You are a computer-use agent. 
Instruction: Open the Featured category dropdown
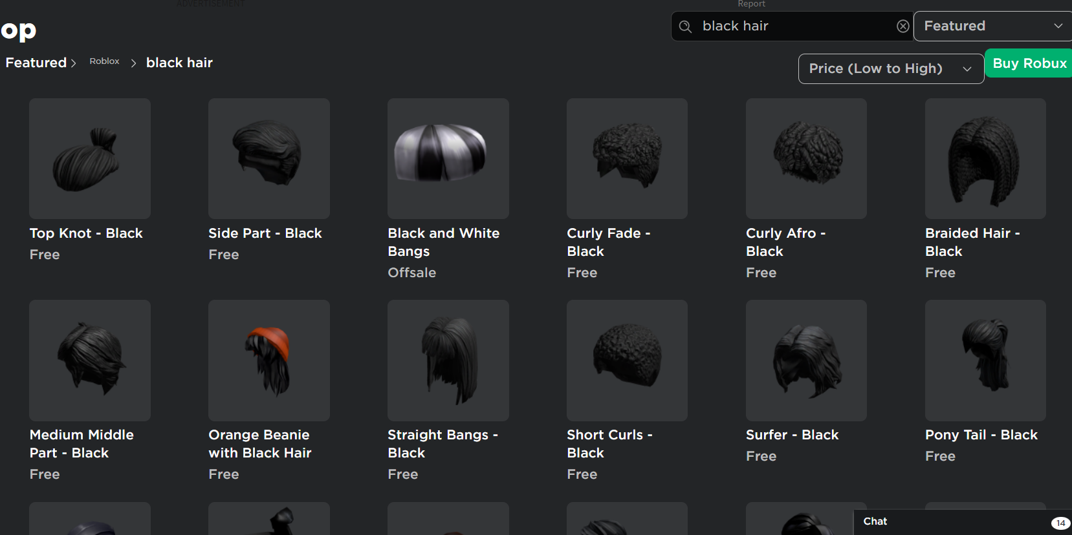992,26
